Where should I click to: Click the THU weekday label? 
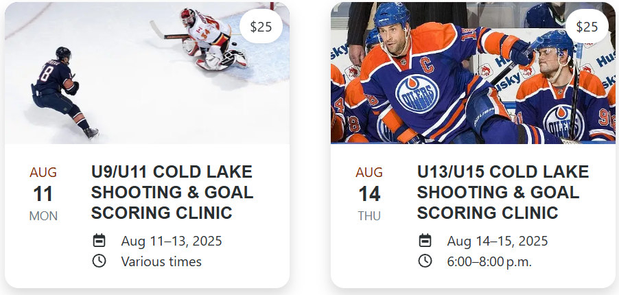[x=369, y=216]
